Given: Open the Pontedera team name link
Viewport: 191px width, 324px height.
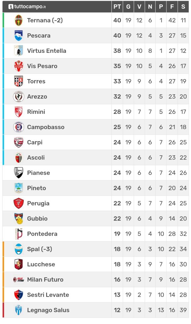Looking at the screenshot, I should click(x=42, y=234).
